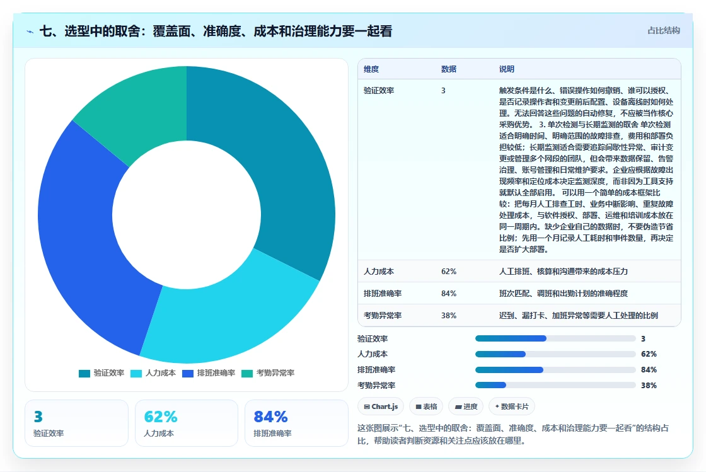
Task: Click the 班次匹配、调班和出勤计划的准确程度 description
Action: click(x=564, y=294)
